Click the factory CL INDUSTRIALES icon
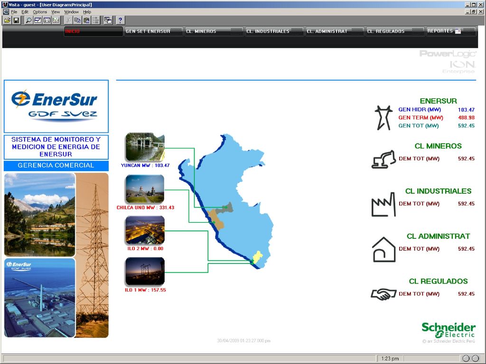The height and width of the screenshot is (364, 486). click(383, 204)
